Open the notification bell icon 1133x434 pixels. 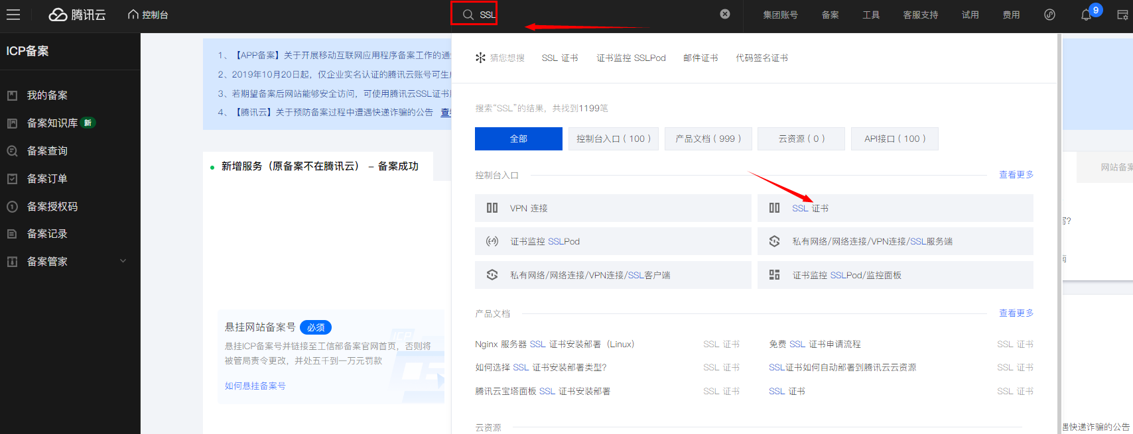coord(1086,15)
